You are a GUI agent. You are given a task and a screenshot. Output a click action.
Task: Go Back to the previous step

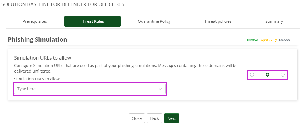point(154,118)
